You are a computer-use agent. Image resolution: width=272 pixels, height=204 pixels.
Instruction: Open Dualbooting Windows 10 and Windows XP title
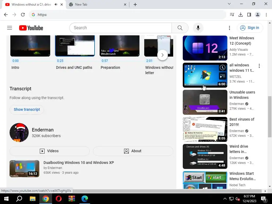click(x=79, y=163)
